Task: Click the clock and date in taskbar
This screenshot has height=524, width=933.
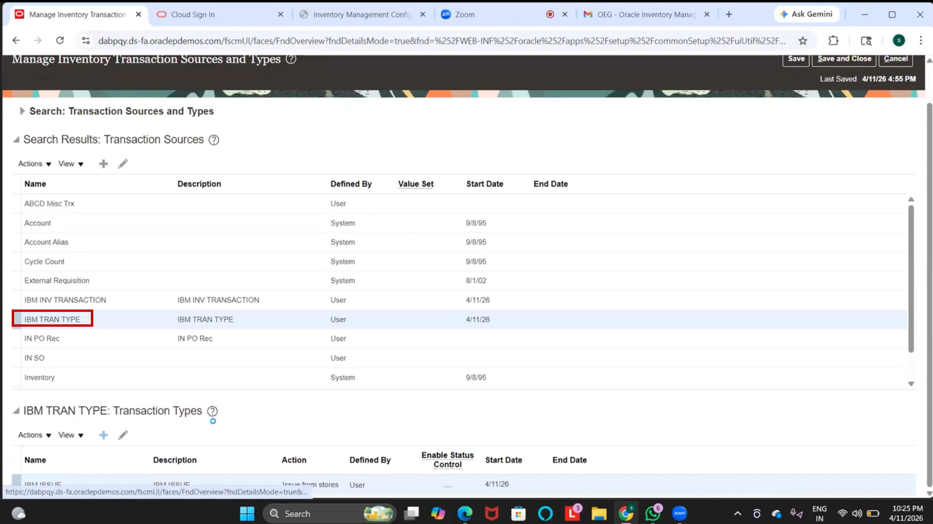Action: [x=907, y=513]
